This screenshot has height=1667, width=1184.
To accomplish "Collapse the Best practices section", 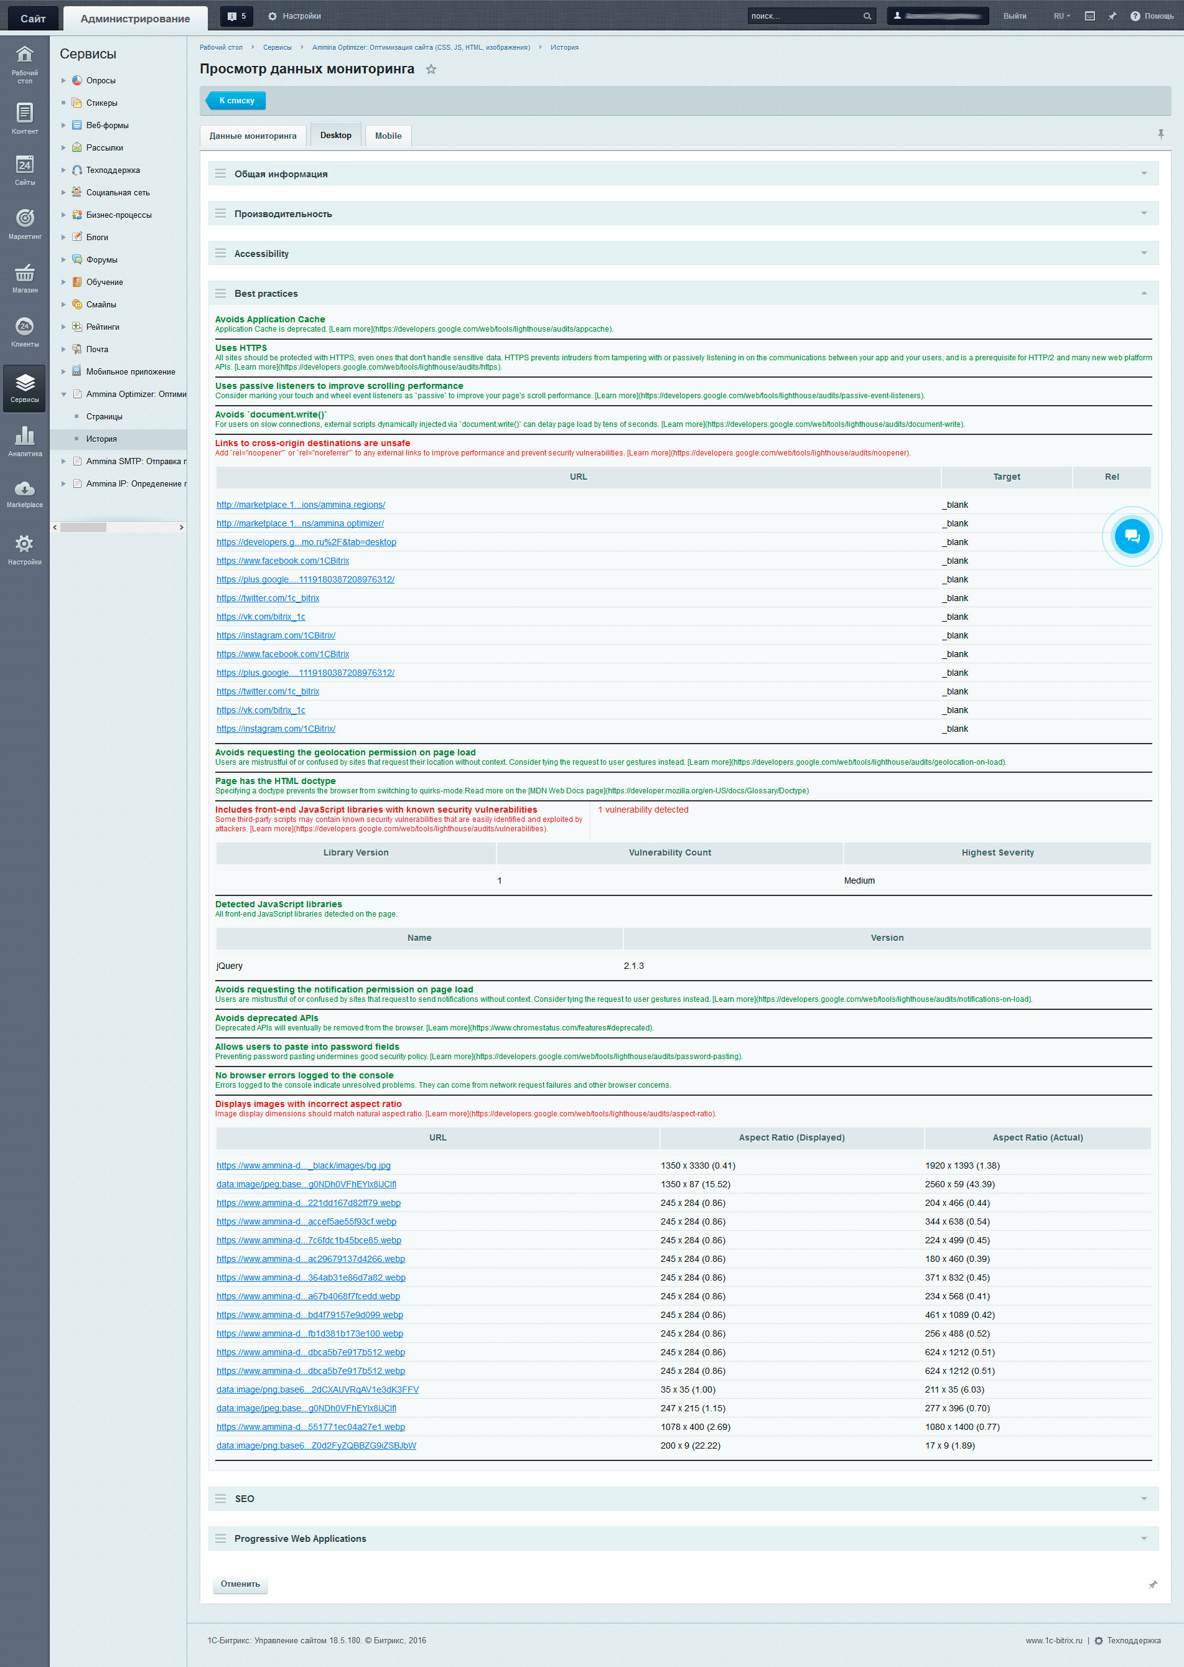I will (x=1143, y=293).
